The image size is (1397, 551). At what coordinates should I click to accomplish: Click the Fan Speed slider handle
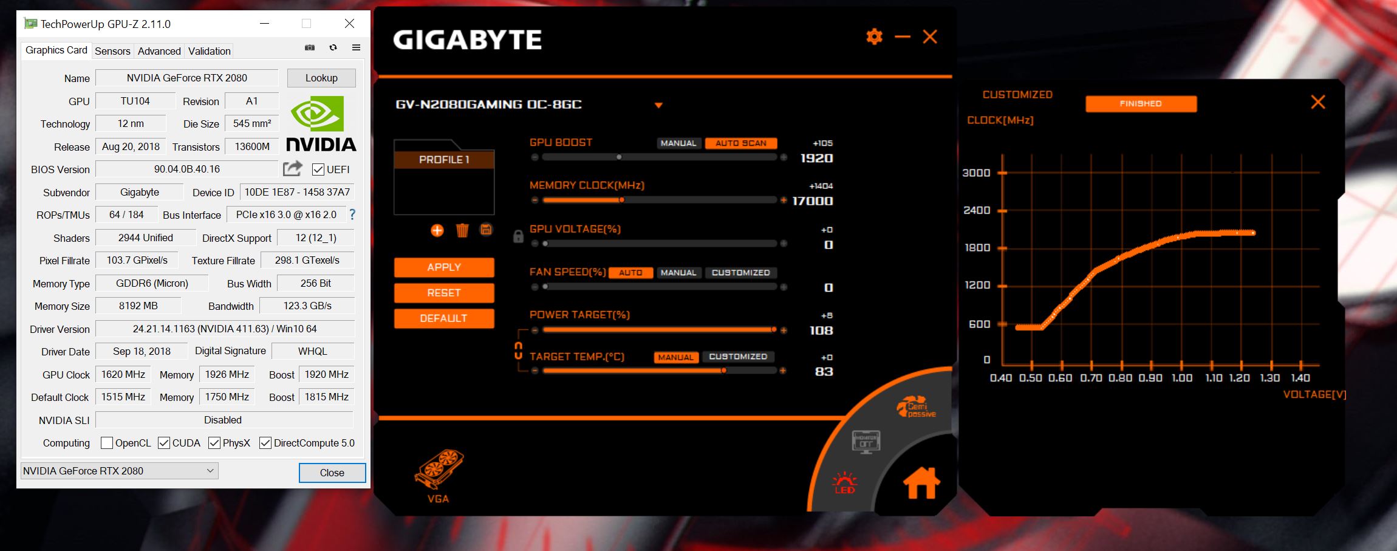545,287
